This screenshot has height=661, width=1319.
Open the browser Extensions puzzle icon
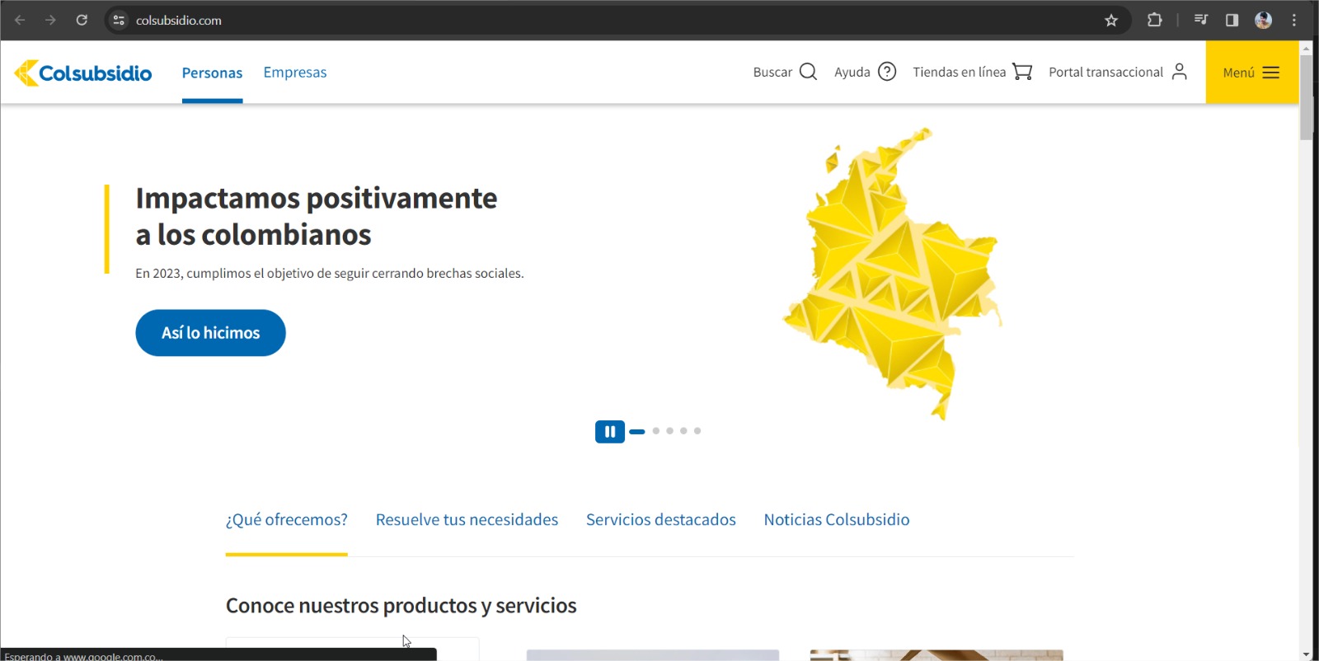[1154, 21]
